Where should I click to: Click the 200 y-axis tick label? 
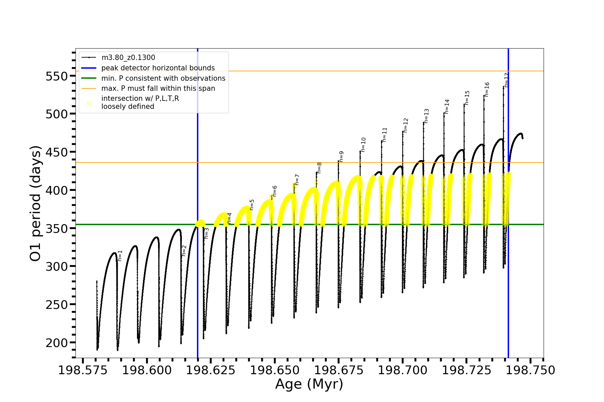tap(56, 342)
